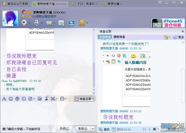Open file transfer options dropdown arrow
The height and width of the screenshot is (133, 186).
point(54,23)
